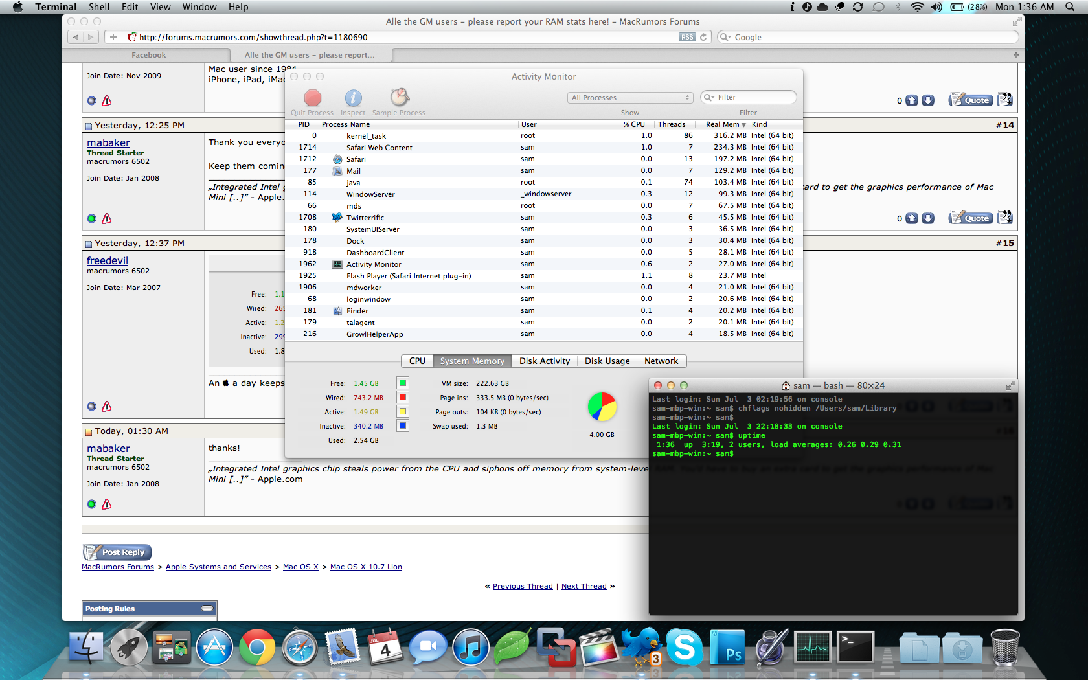1088x680 pixels.
Task: Switch to the Network tab
Action: pos(661,361)
